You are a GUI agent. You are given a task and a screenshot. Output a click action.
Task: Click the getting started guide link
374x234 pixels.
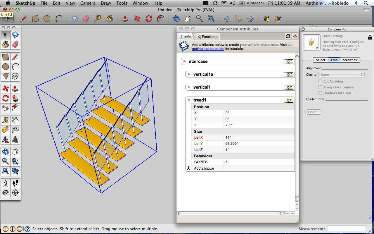[208, 49]
